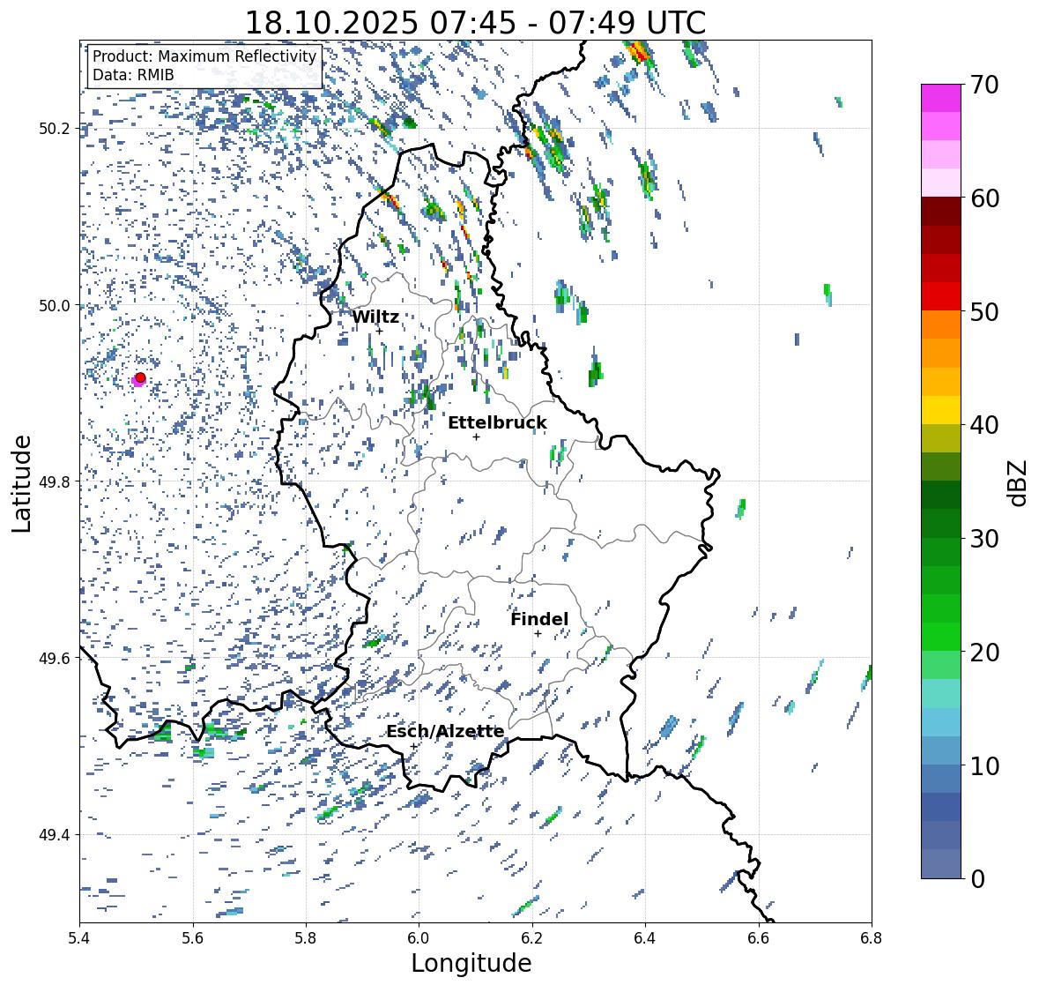Click the "Product: Maximum Reflectivity" text
The width and height of the screenshot is (1039, 985).
click(204, 56)
